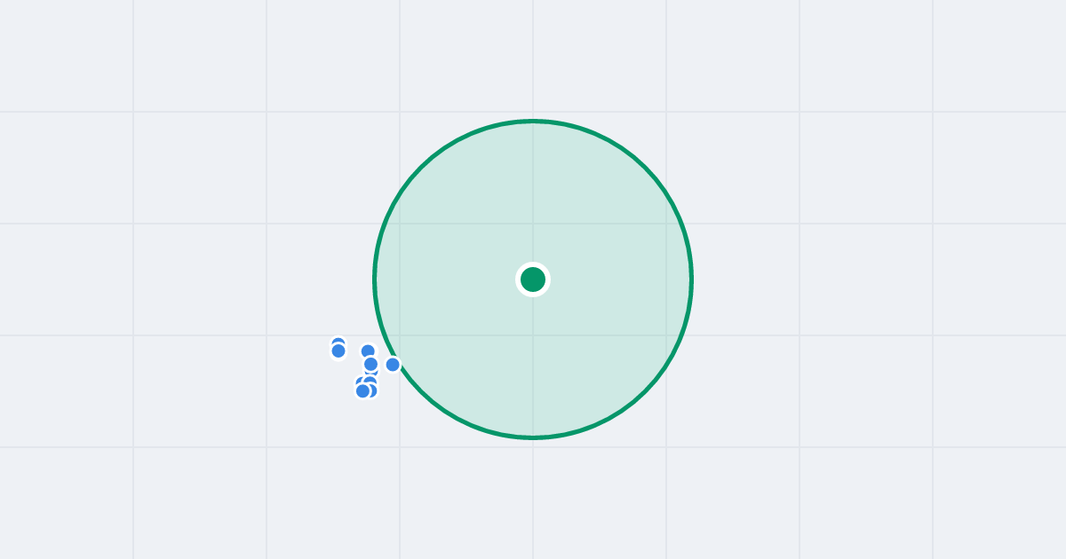
Task: Select the blue dot touching the green circle's edge
Action: [x=393, y=364]
